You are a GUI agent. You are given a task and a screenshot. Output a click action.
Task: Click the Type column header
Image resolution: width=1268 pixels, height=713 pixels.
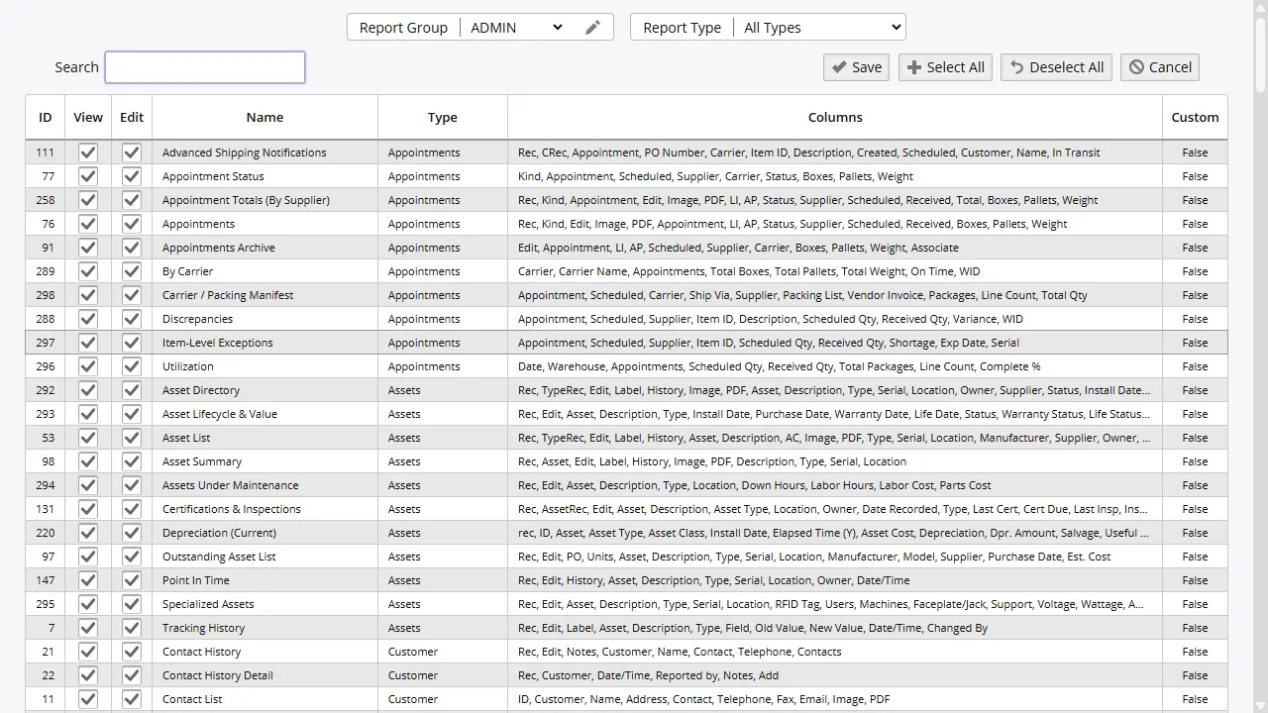click(442, 117)
